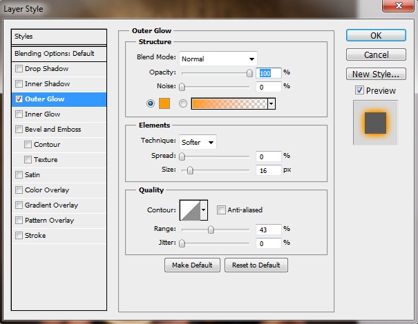The image size is (418, 324).
Task: Click the Size slider handle
Action: click(190, 170)
